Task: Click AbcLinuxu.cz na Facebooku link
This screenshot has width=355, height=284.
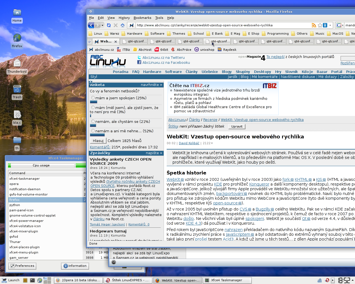Action: point(166,63)
